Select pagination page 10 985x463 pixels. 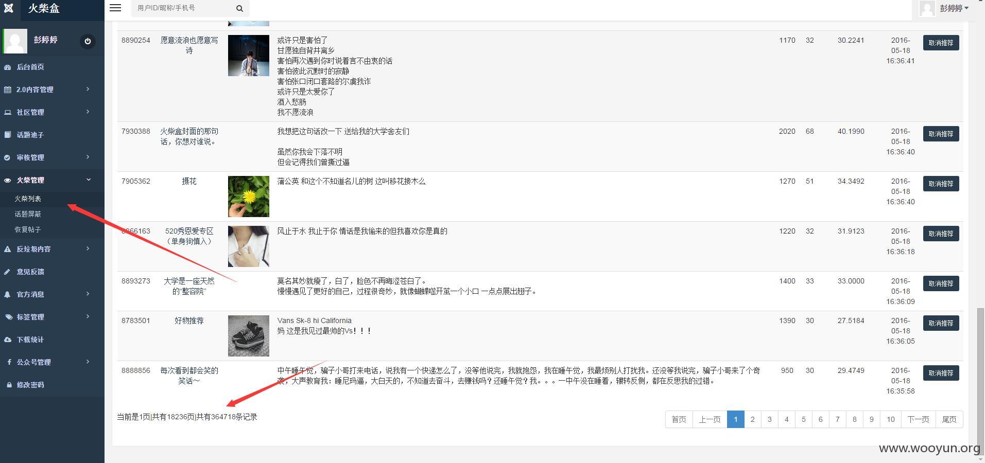[891, 419]
